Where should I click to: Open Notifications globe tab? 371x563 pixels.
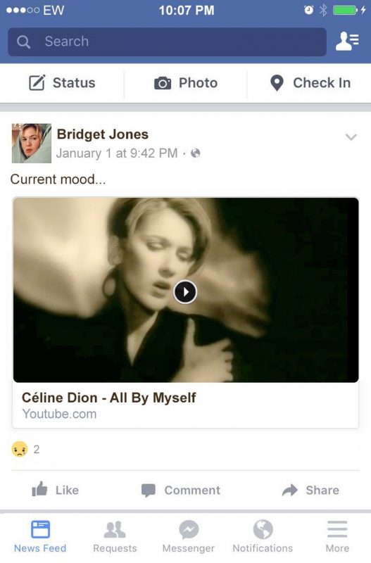click(x=263, y=536)
